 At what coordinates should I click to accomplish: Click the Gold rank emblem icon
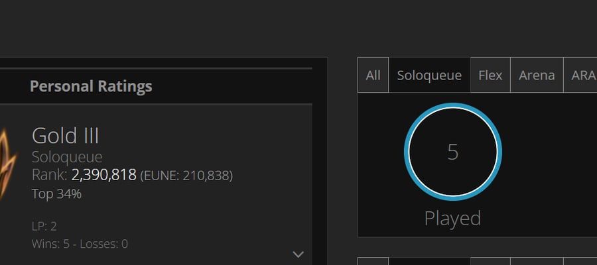[x=7, y=164]
